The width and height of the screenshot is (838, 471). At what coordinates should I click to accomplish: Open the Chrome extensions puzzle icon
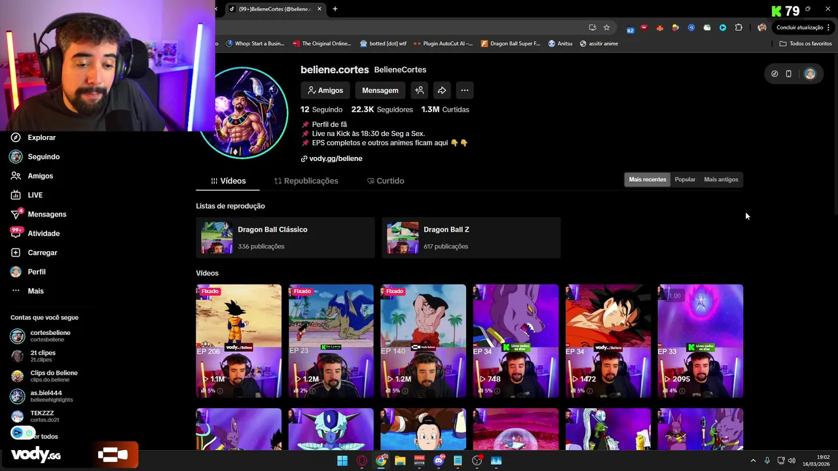coord(739,27)
